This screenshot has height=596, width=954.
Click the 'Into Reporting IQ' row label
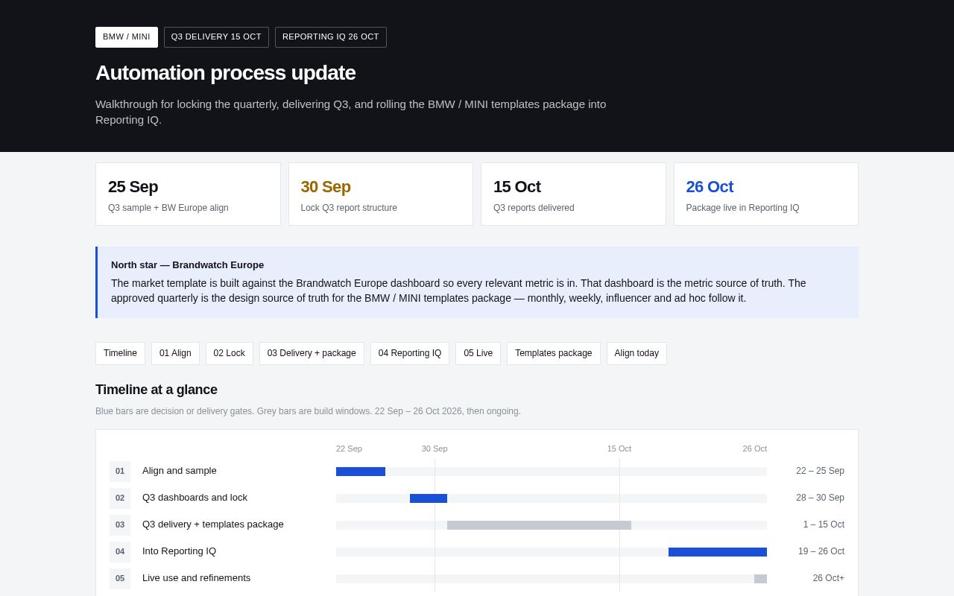point(179,551)
